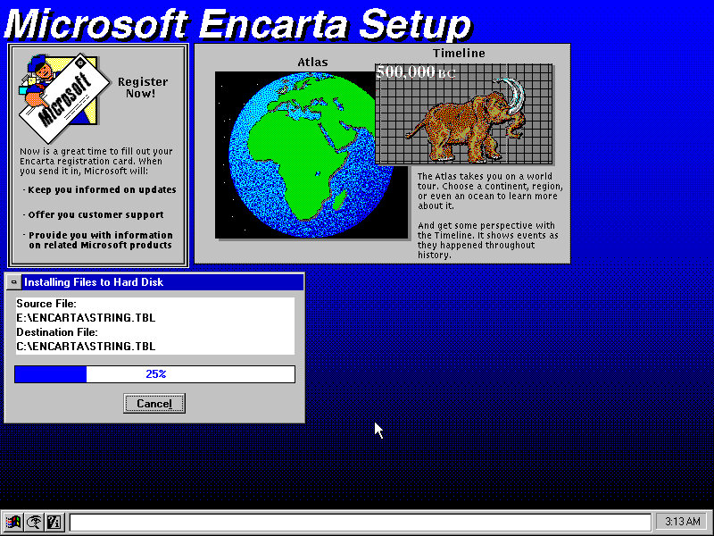This screenshot has height=536, width=714.
Task: Click the Register Now! heading
Action: coord(143,88)
